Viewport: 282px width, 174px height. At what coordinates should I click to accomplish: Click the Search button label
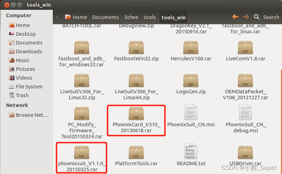pyautogui.click(x=271, y=17)
